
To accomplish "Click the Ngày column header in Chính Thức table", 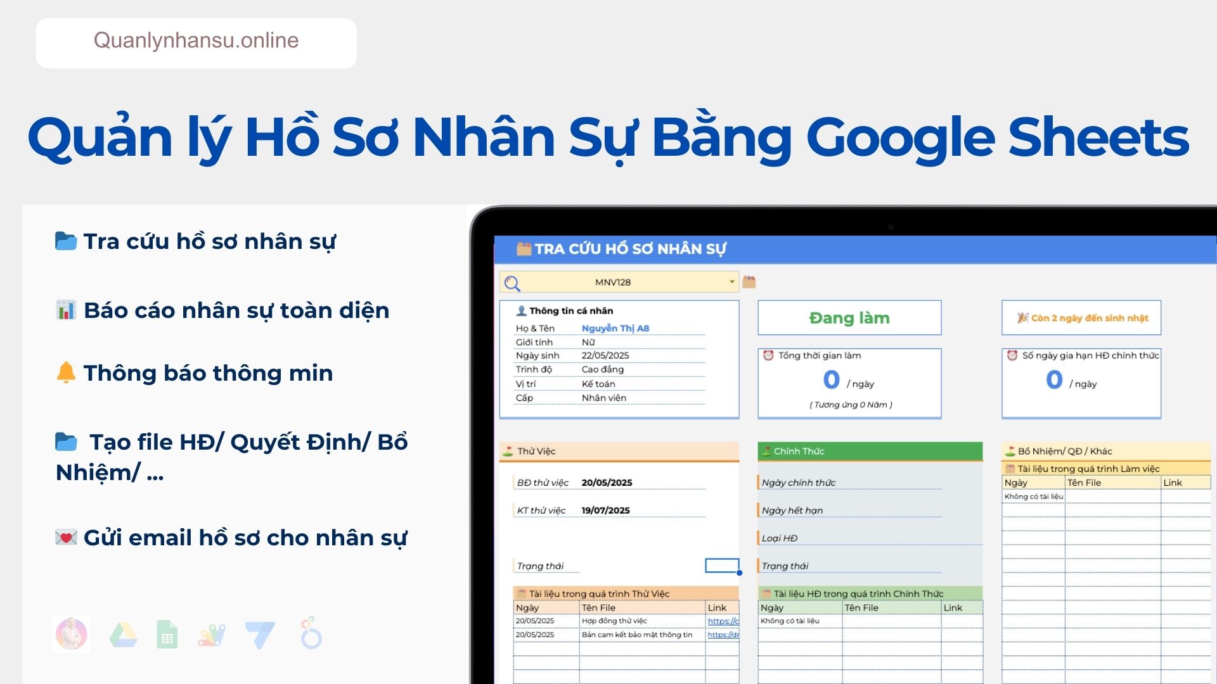I will (x=772, y=607).
